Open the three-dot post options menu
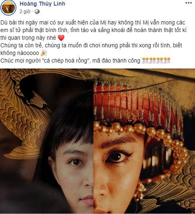Screen dimensions: 195x214 tap(189, 3)
